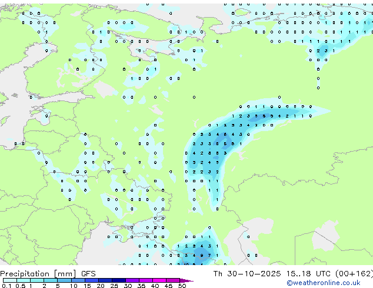Click the legend label "25"

point(114,286)
